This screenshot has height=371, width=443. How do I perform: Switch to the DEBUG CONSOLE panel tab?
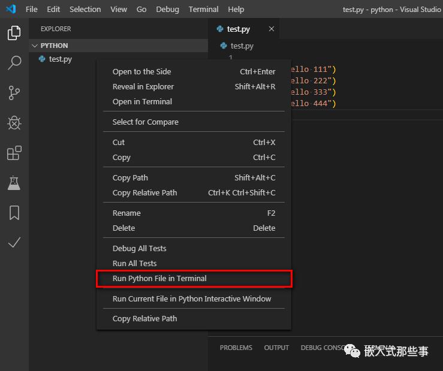pyautogui.click(x=323, y=348)
